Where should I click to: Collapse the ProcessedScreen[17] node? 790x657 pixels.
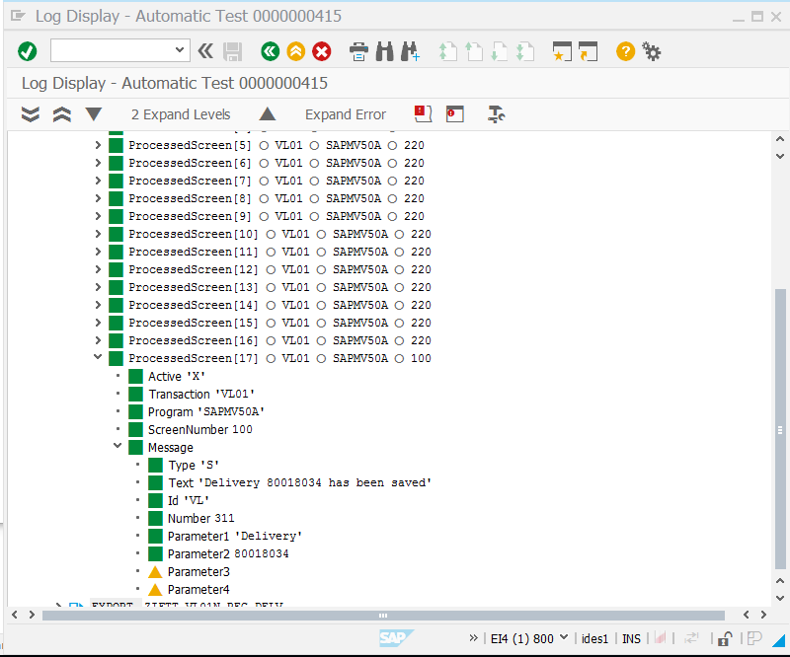click(97, 357)
